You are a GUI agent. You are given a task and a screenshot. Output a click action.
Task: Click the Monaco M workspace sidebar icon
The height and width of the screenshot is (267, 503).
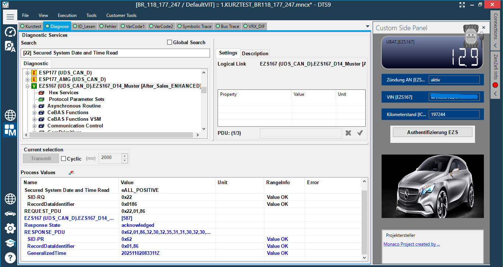[x=10, y=130]
